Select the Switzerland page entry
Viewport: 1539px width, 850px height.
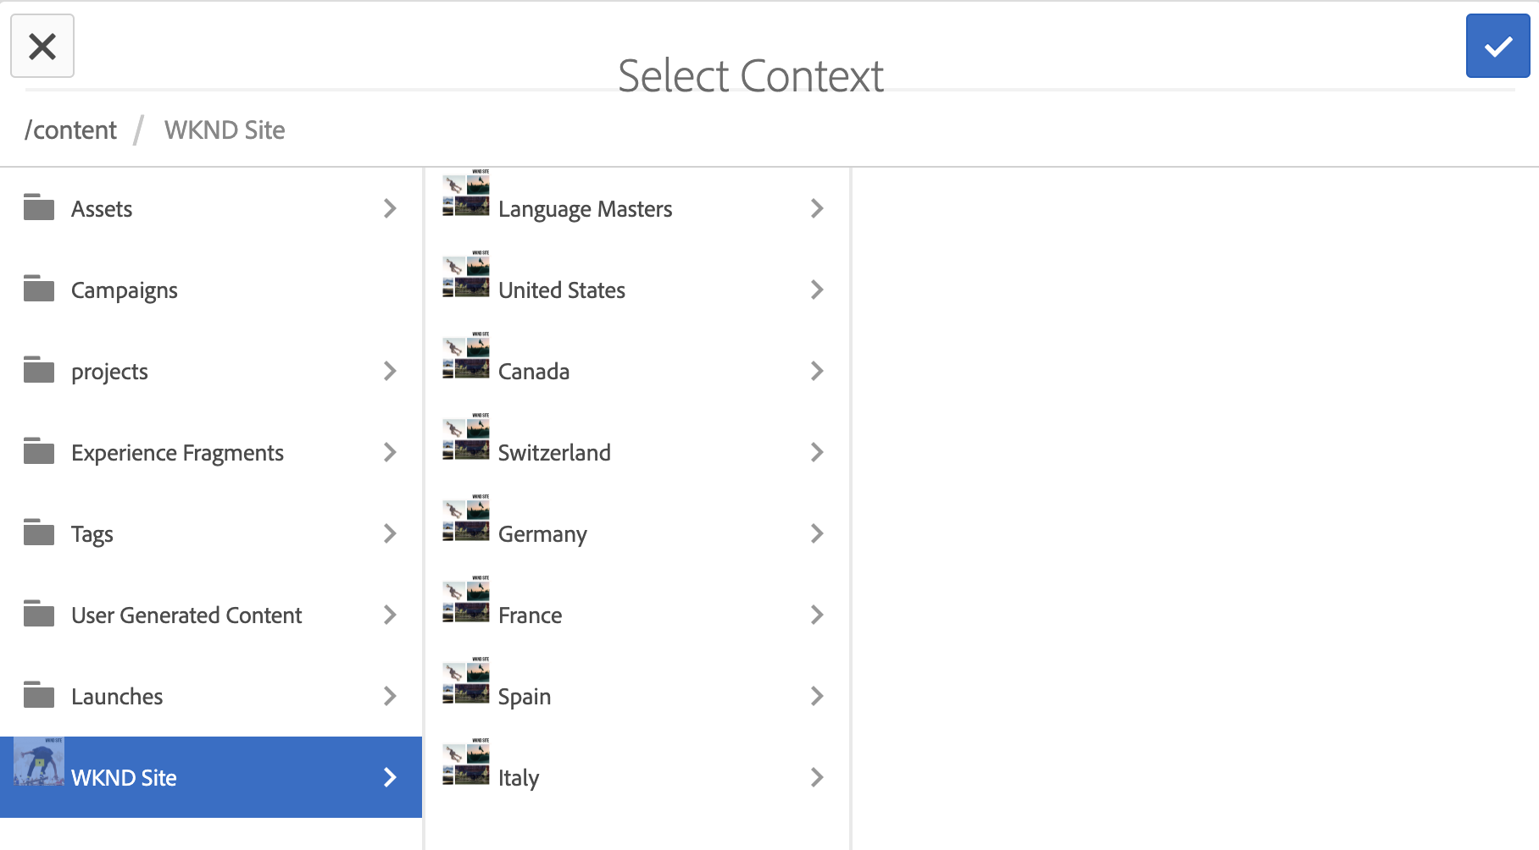pos(554,453)
